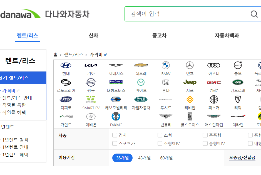Open the 렌트/리스 tab
Image resolution: width=261 pixels, height=175 pixels.
(28, 35)
